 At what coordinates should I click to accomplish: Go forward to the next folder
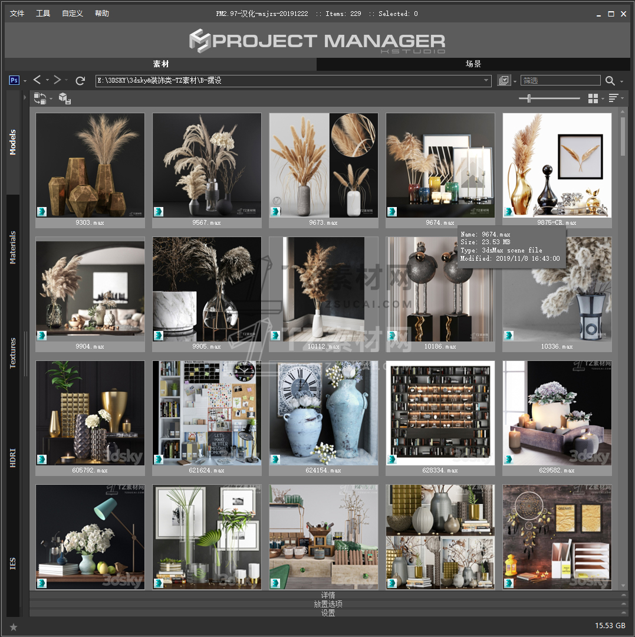click(x=57, y=80)
